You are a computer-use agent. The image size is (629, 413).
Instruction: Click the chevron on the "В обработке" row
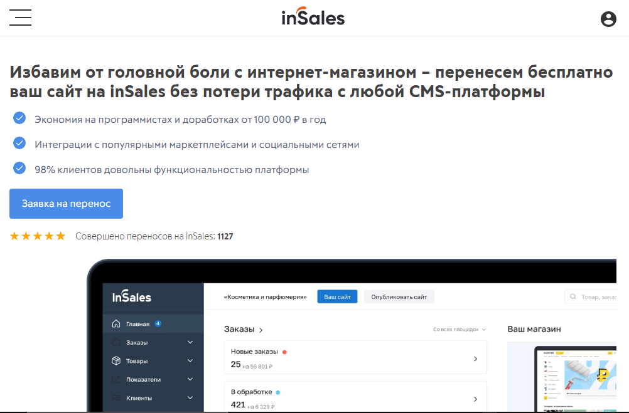[x=475, y=399]
